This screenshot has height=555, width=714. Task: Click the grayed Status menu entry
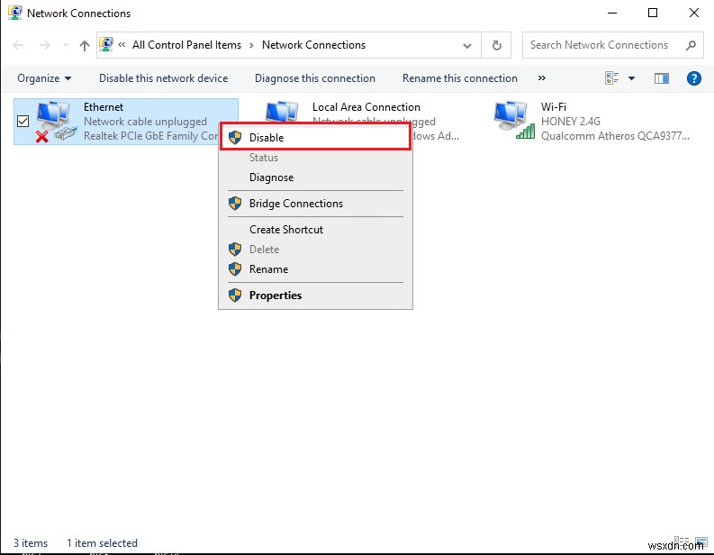click(315, 158)
